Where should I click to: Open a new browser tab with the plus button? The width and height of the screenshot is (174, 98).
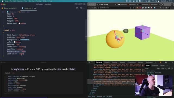(163, 5)
